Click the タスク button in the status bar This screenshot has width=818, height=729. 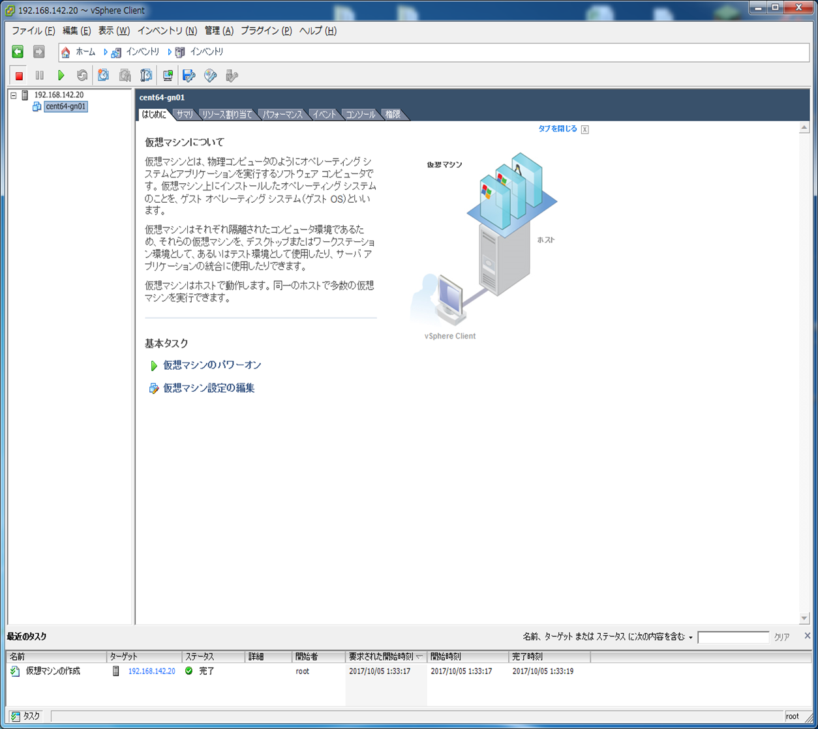tap(26, 716)
